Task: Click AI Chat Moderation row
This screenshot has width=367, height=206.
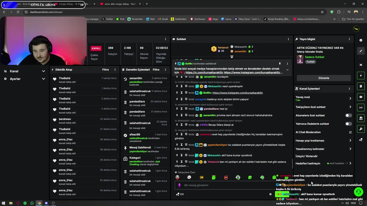Action: [324, 132]
